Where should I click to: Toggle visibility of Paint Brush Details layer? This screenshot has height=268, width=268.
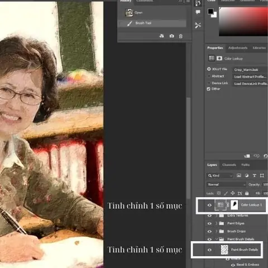[x=209, y=250]
